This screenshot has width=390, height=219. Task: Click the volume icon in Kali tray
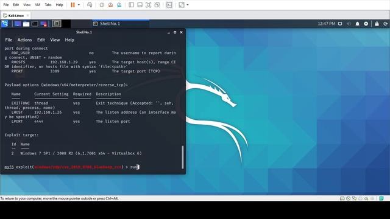click(349, 24)
